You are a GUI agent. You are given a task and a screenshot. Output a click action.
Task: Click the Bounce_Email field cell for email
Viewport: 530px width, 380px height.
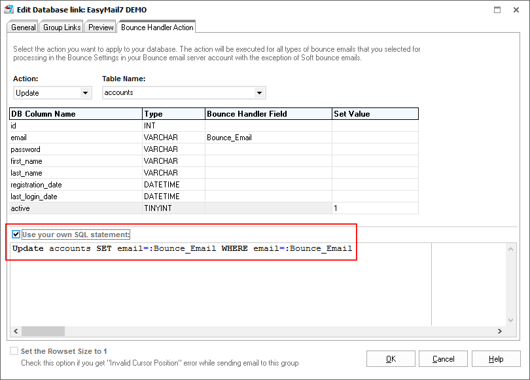pos(268,138)
